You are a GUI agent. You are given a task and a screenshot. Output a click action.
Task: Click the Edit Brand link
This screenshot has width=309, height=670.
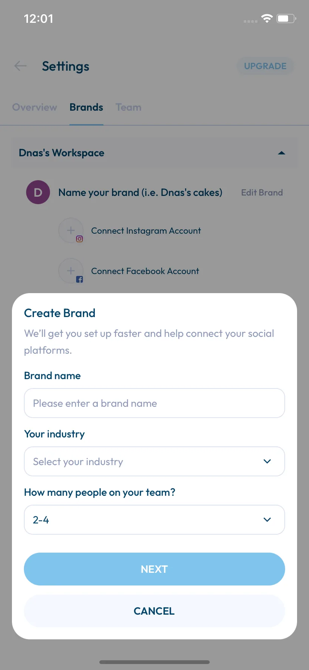[x=262, y=193]
